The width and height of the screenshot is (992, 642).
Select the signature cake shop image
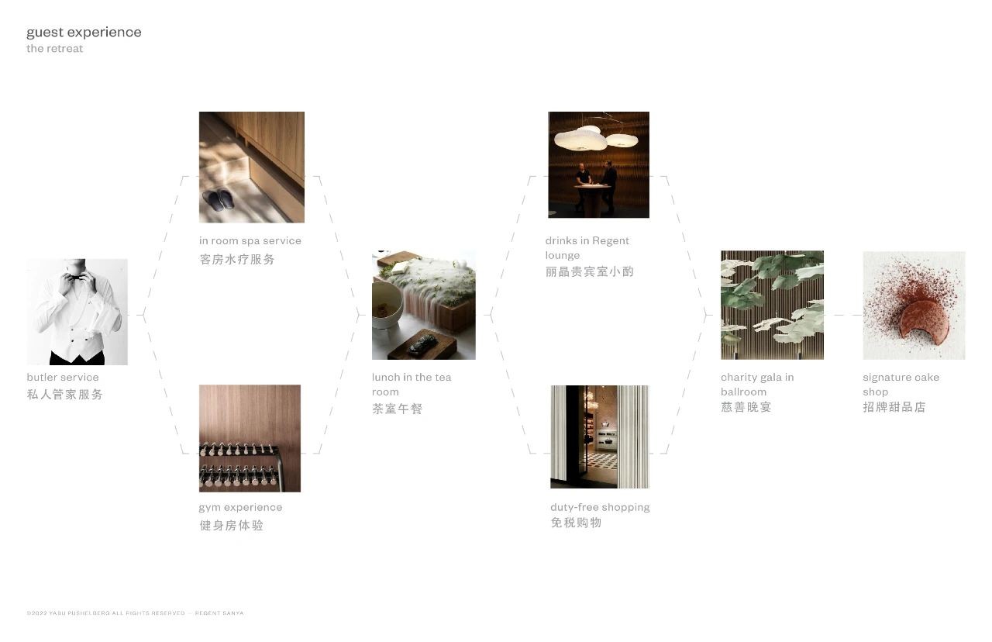click(914, 305)
